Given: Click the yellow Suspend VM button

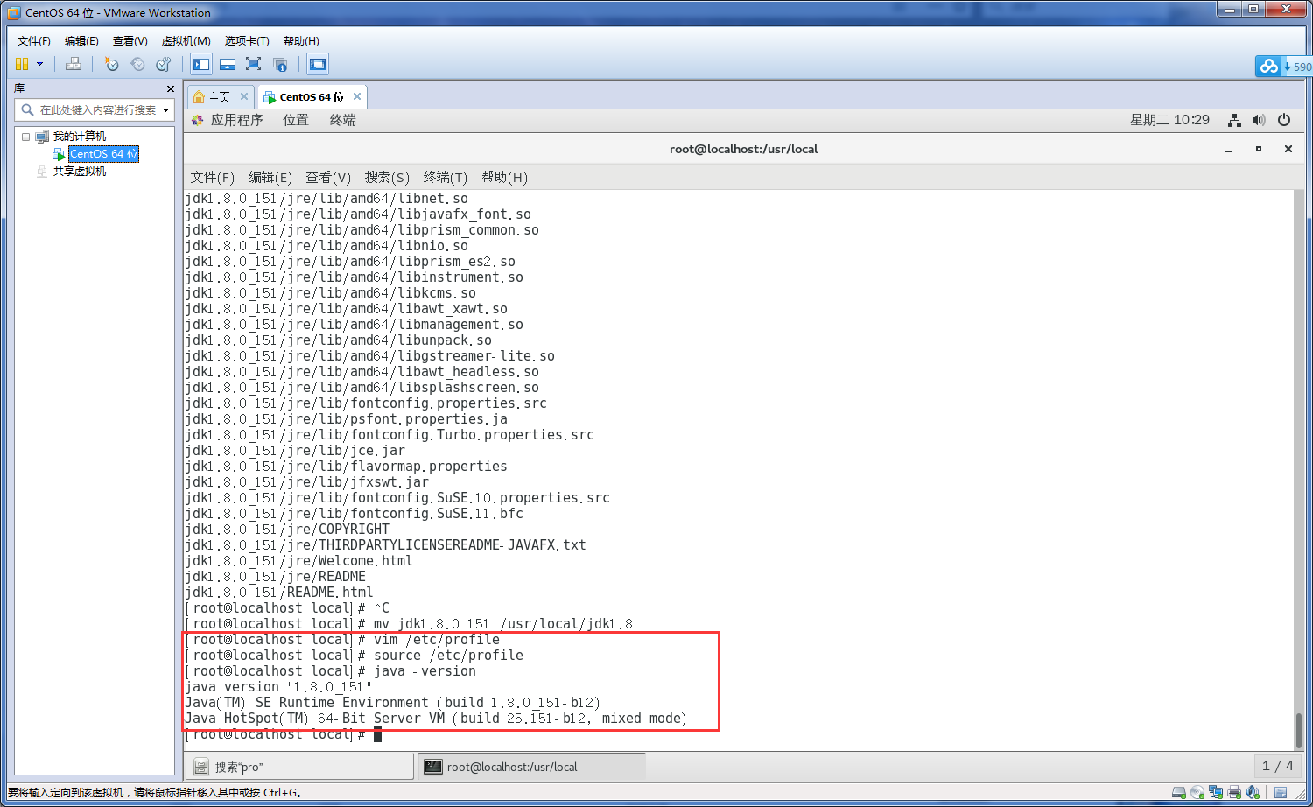Looking at the screenshot, I should pos(22,64).
